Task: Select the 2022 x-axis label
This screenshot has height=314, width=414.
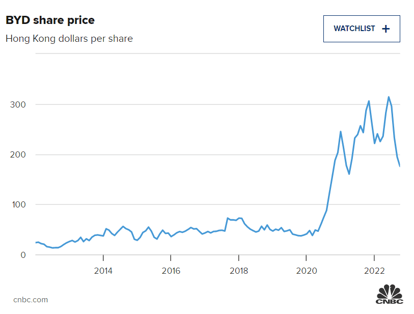Action: [x=374, y=271]
